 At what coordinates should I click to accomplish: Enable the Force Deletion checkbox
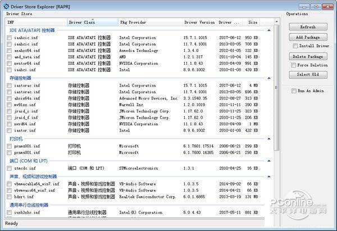(x=293, y=65)
